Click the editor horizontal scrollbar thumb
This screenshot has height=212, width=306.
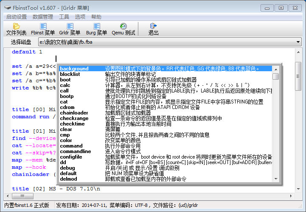pos(22,196)
